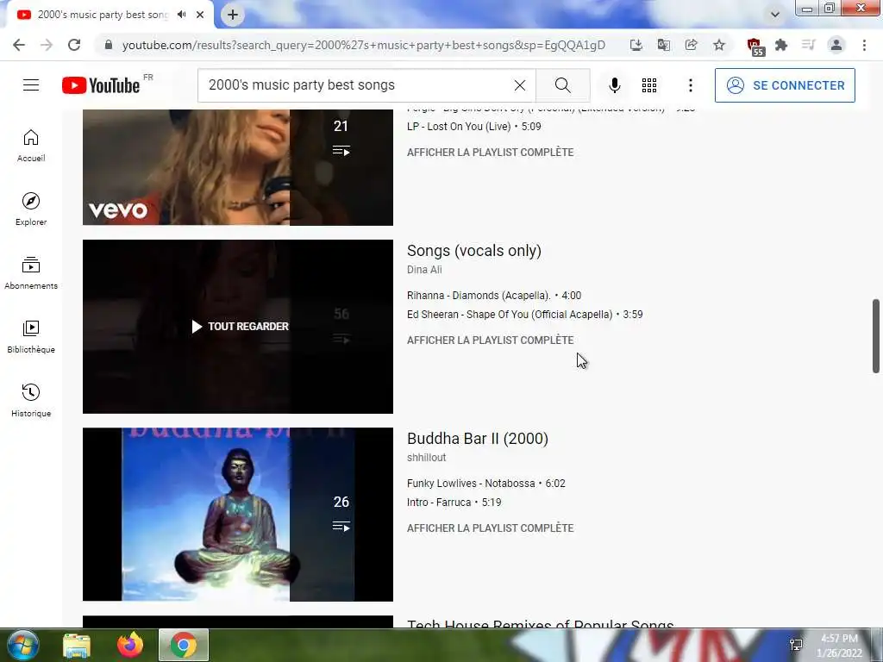Screen dimensions: 883x662
Task: Open Buddha Bar II (2000) title
Action: [x=478, y=439]
